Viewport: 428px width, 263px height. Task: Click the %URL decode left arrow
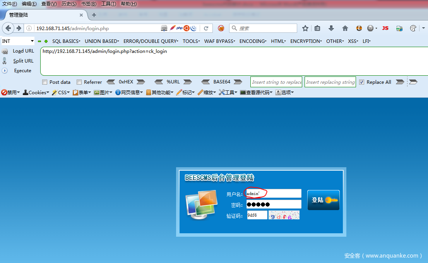tap(159, 82)
